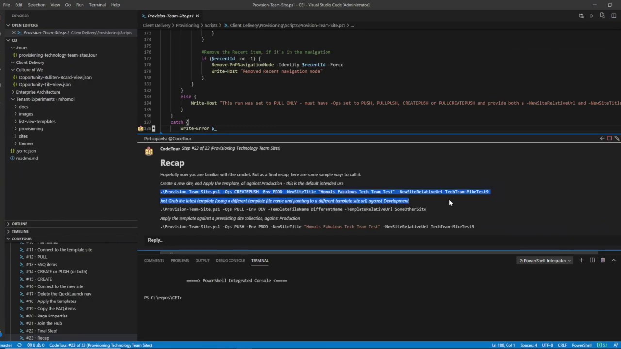The height and width of the screenshot is (349, 621).
Task: Open the Selection menu
Action: tap(36, 5)
